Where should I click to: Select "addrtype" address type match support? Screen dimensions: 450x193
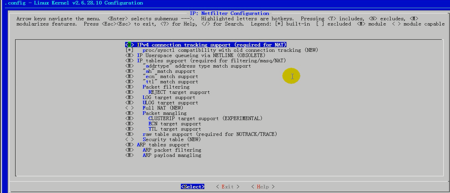tap(197, 66)
